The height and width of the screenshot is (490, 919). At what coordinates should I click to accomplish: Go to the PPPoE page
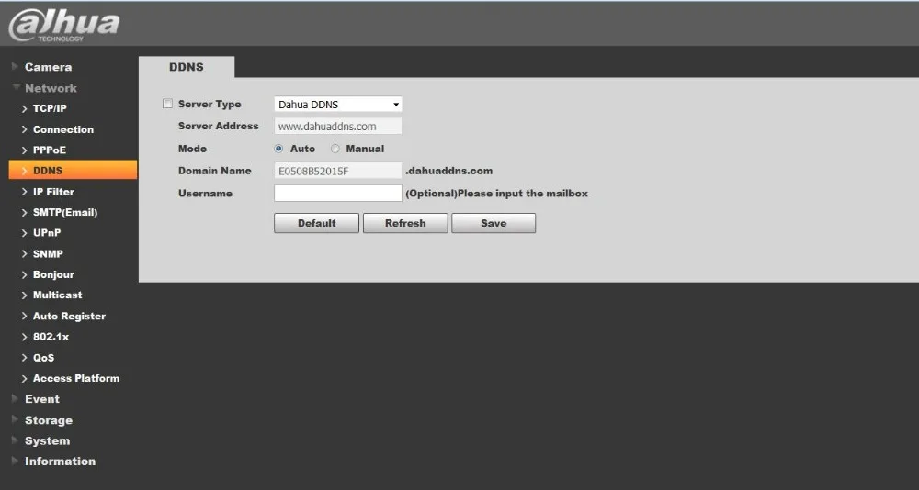[x=50, y=150]
